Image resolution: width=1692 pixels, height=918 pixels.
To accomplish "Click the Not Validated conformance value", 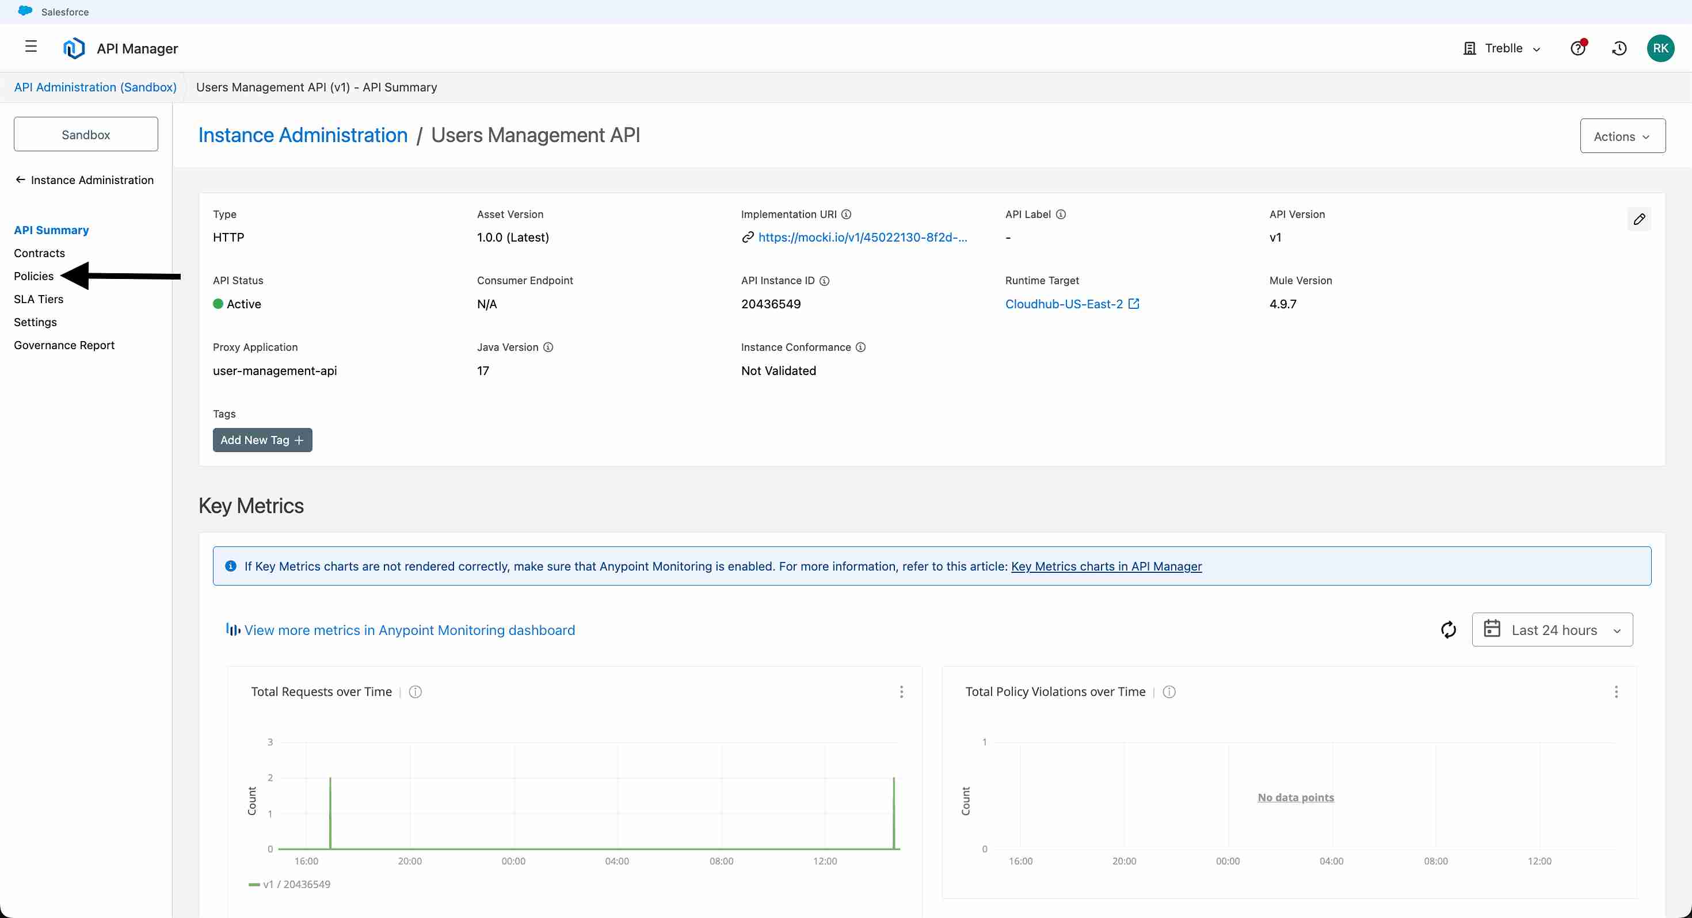I will tap(778, 370).
